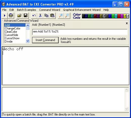Image resolution: width=131 pixels, height=118 pixels.
Task: Pick color code 7 light gray swatch
Action: [104, 16]
